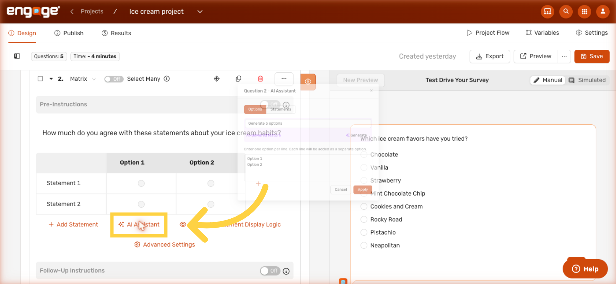Select Statement 1 Option 2 radio
616x284 pixels.
point(211,183)
